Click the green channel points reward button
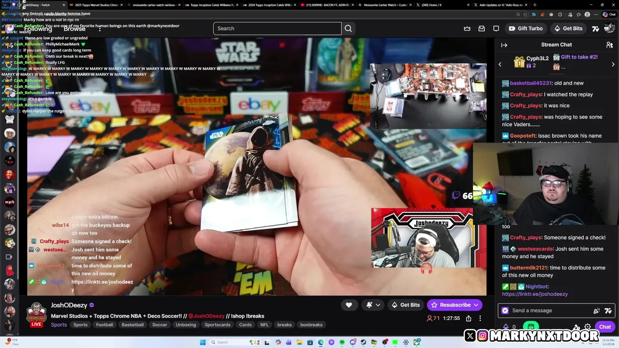619x348 pixels. (x=531, y=327)
